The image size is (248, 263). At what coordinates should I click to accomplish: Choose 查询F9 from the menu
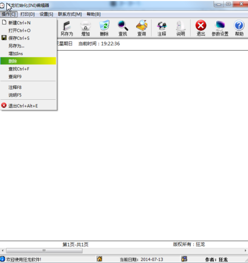28,77
